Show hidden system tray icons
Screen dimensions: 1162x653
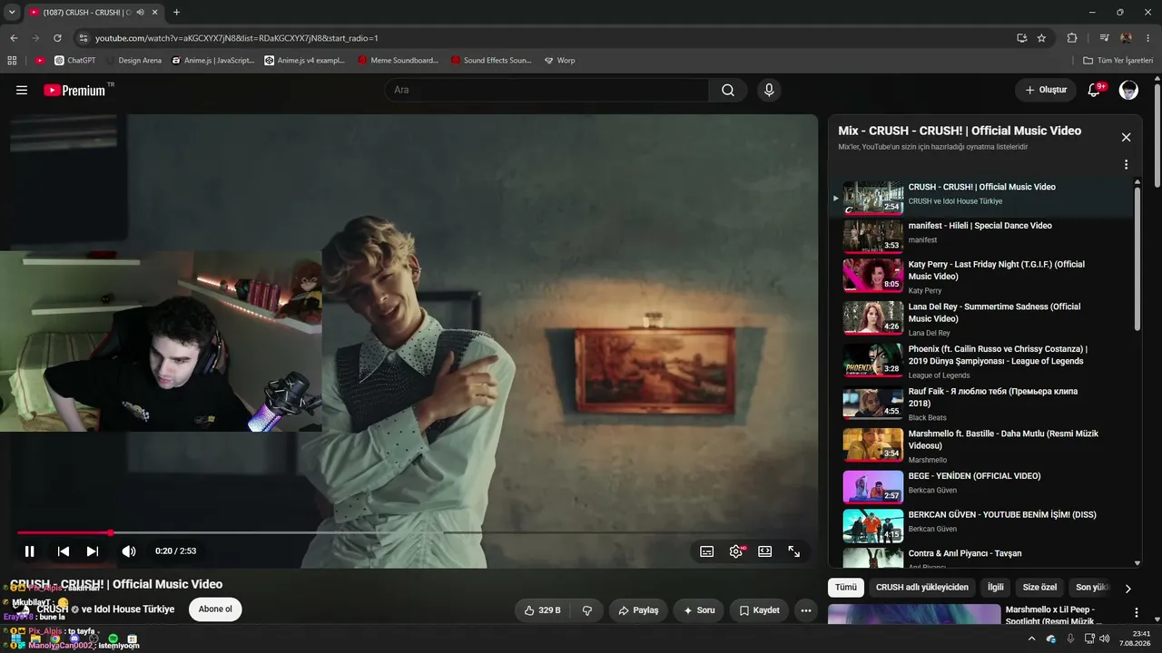[x=1031, y=638]
